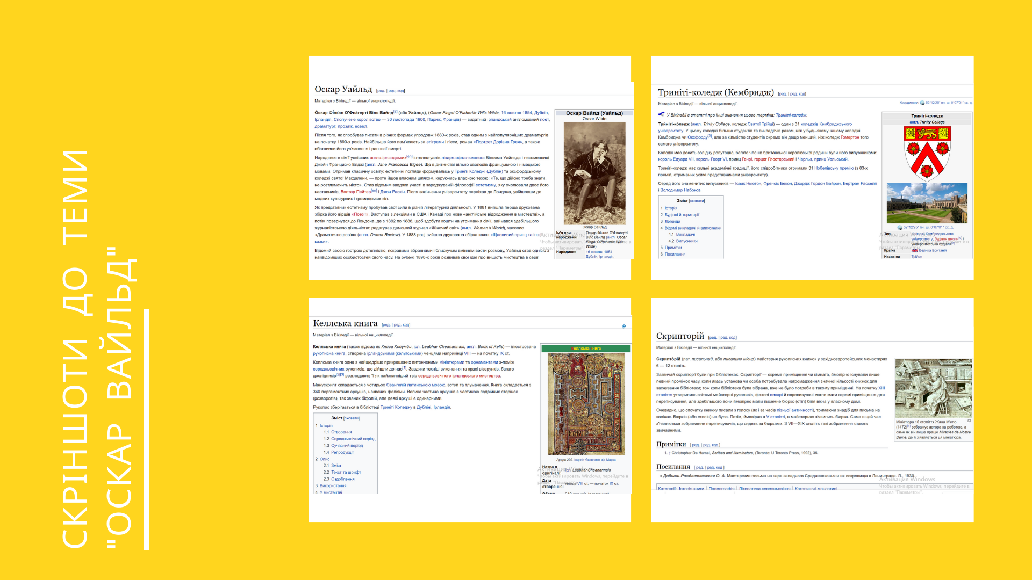1032x580 pixels.
Task: Open the 1.2 Середньовічний період contents entry
Action: pyautogui.click(x=353, y=439)
